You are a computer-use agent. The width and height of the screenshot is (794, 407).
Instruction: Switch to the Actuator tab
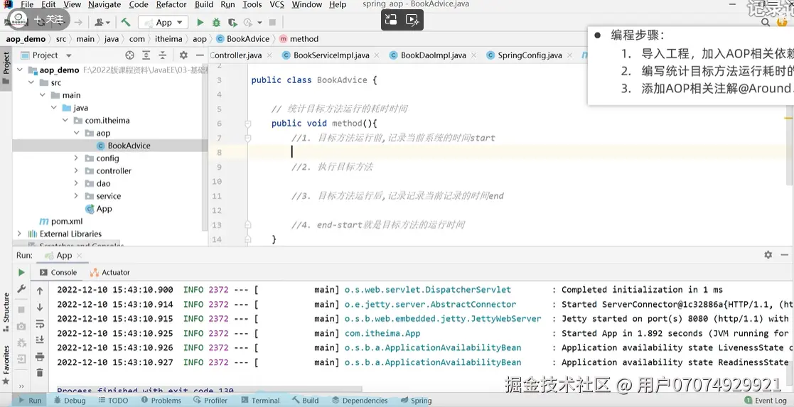click(x=110, y=272)
